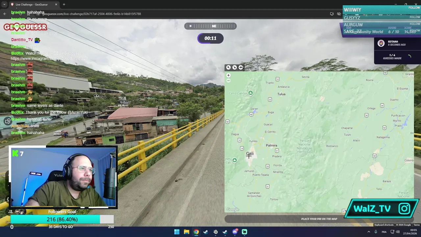Click the Chrome icon in the taskbar

[196, 232]
